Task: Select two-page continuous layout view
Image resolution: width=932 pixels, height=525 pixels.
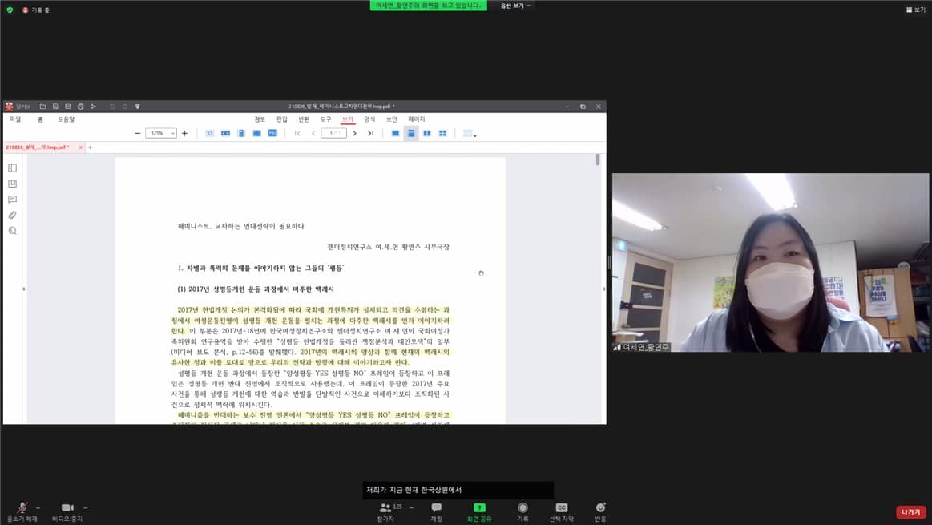Action: pos(443,133)
